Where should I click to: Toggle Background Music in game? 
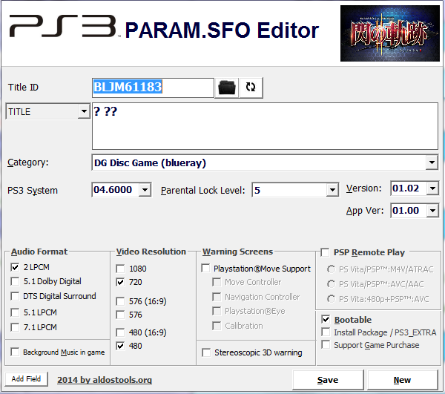tap(15, 352)
